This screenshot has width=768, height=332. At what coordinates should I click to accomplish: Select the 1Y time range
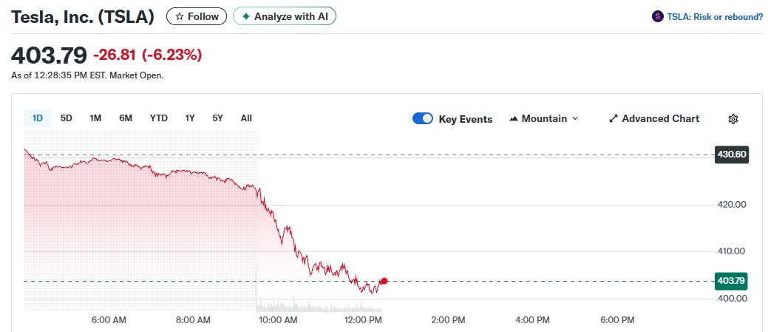[x=190, y=118]
